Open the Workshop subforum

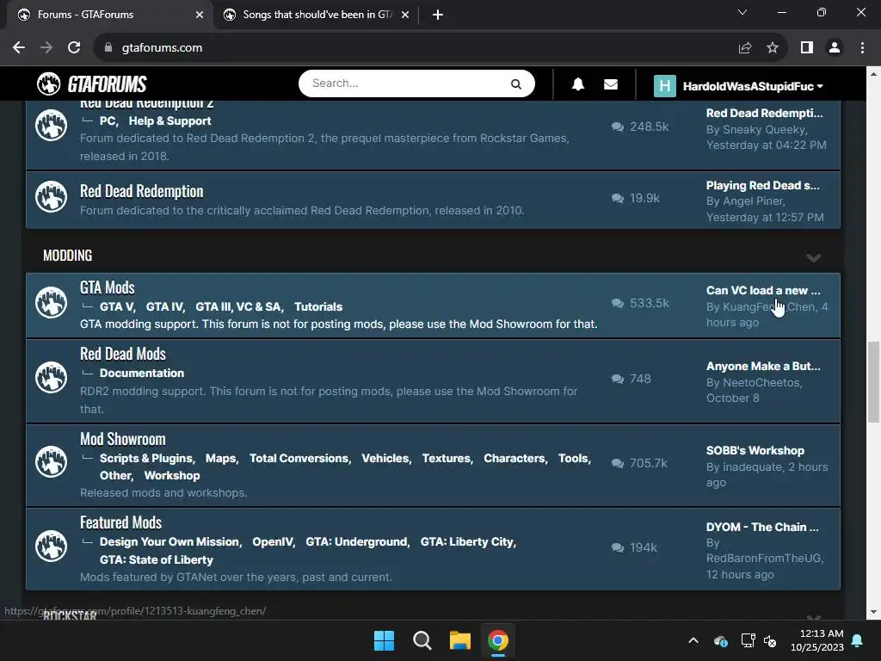click(172, 475)
